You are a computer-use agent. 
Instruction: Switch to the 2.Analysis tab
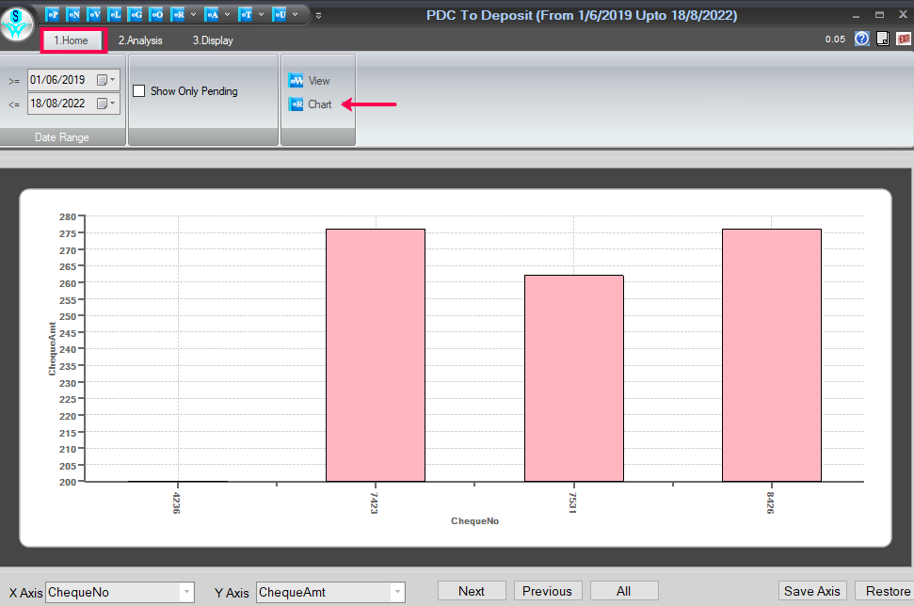point(140,40)
